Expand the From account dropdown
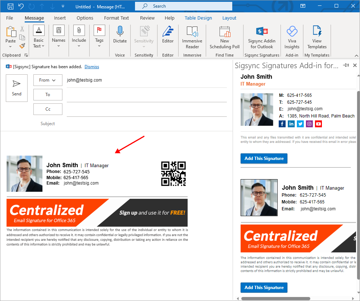 (48, 80)
